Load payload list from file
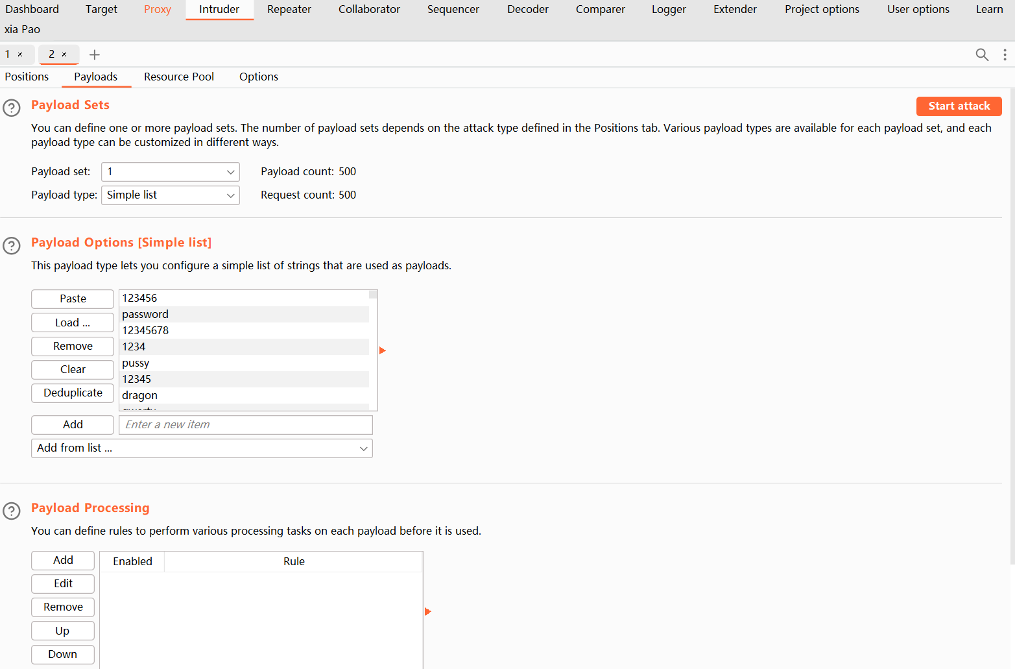 point(73,322)
